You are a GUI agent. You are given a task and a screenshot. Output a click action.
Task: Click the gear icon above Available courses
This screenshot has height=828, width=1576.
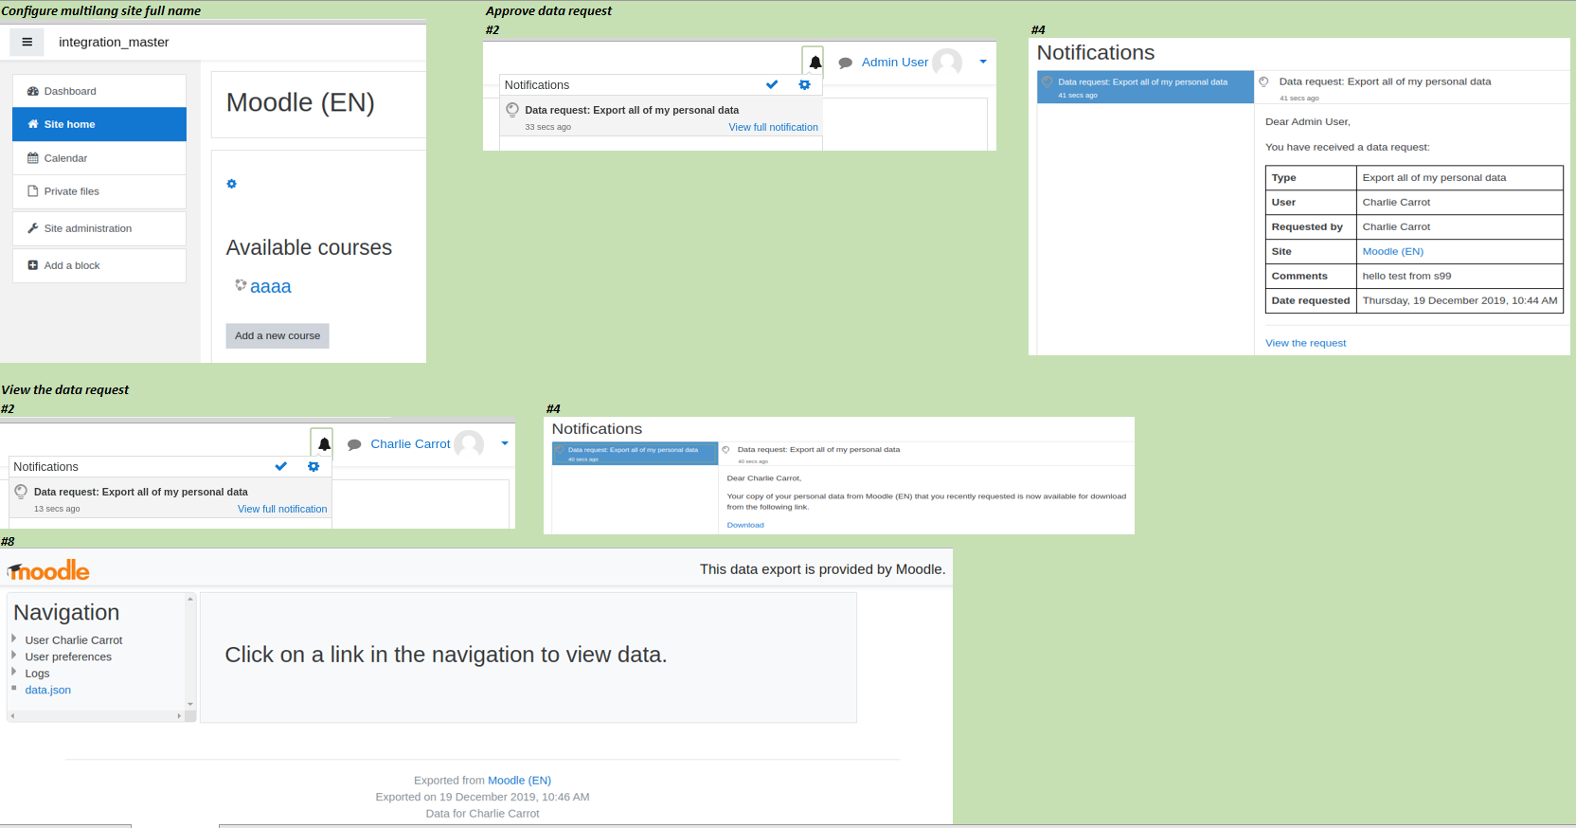[x=231, y=184]
